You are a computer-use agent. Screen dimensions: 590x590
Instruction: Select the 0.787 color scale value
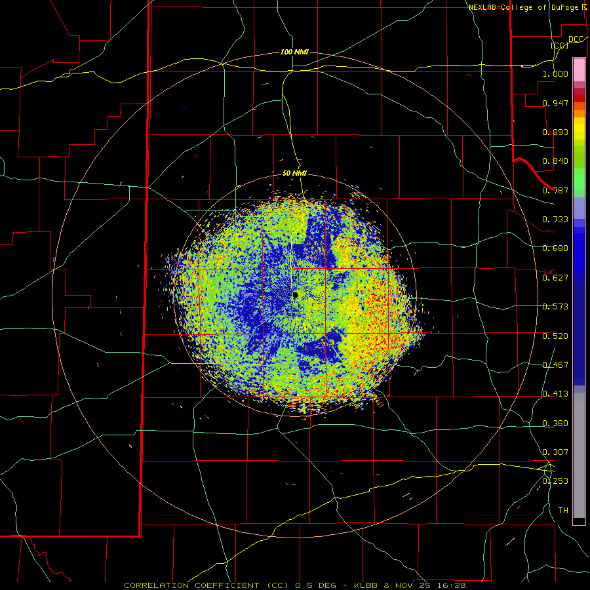click(555, 190)
